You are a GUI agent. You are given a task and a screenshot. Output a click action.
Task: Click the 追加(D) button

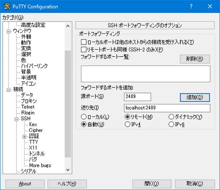coord(195,97)
